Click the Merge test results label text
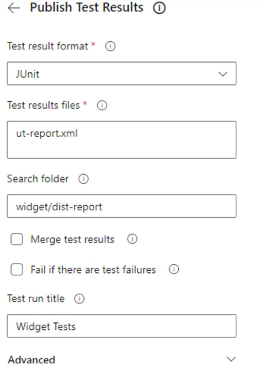 pos(72,239)
